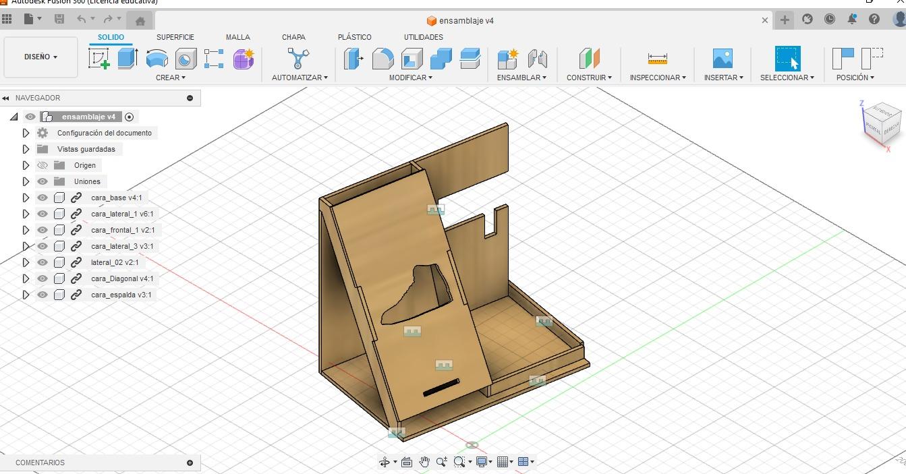The width and height of the screenshot is (906, 474).
Task: Hide the Uniones folder
Action: pyautogui.click(x=43, y=181)
